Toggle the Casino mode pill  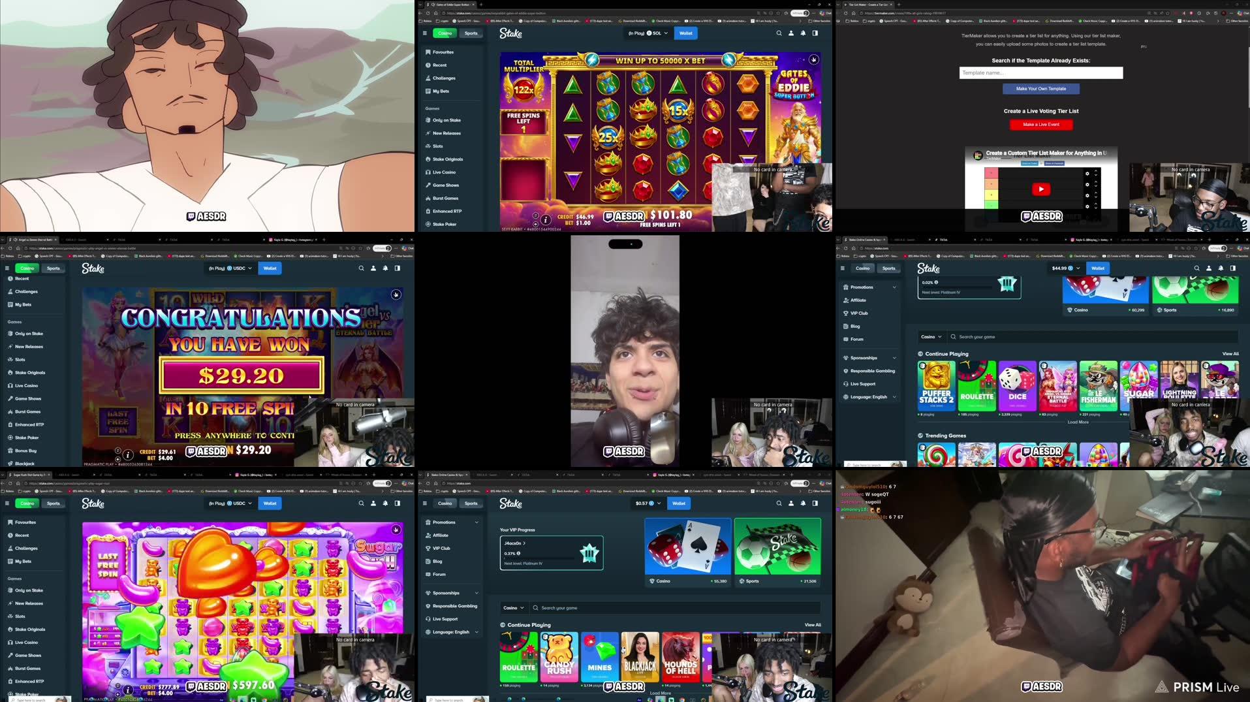[445, 33]
